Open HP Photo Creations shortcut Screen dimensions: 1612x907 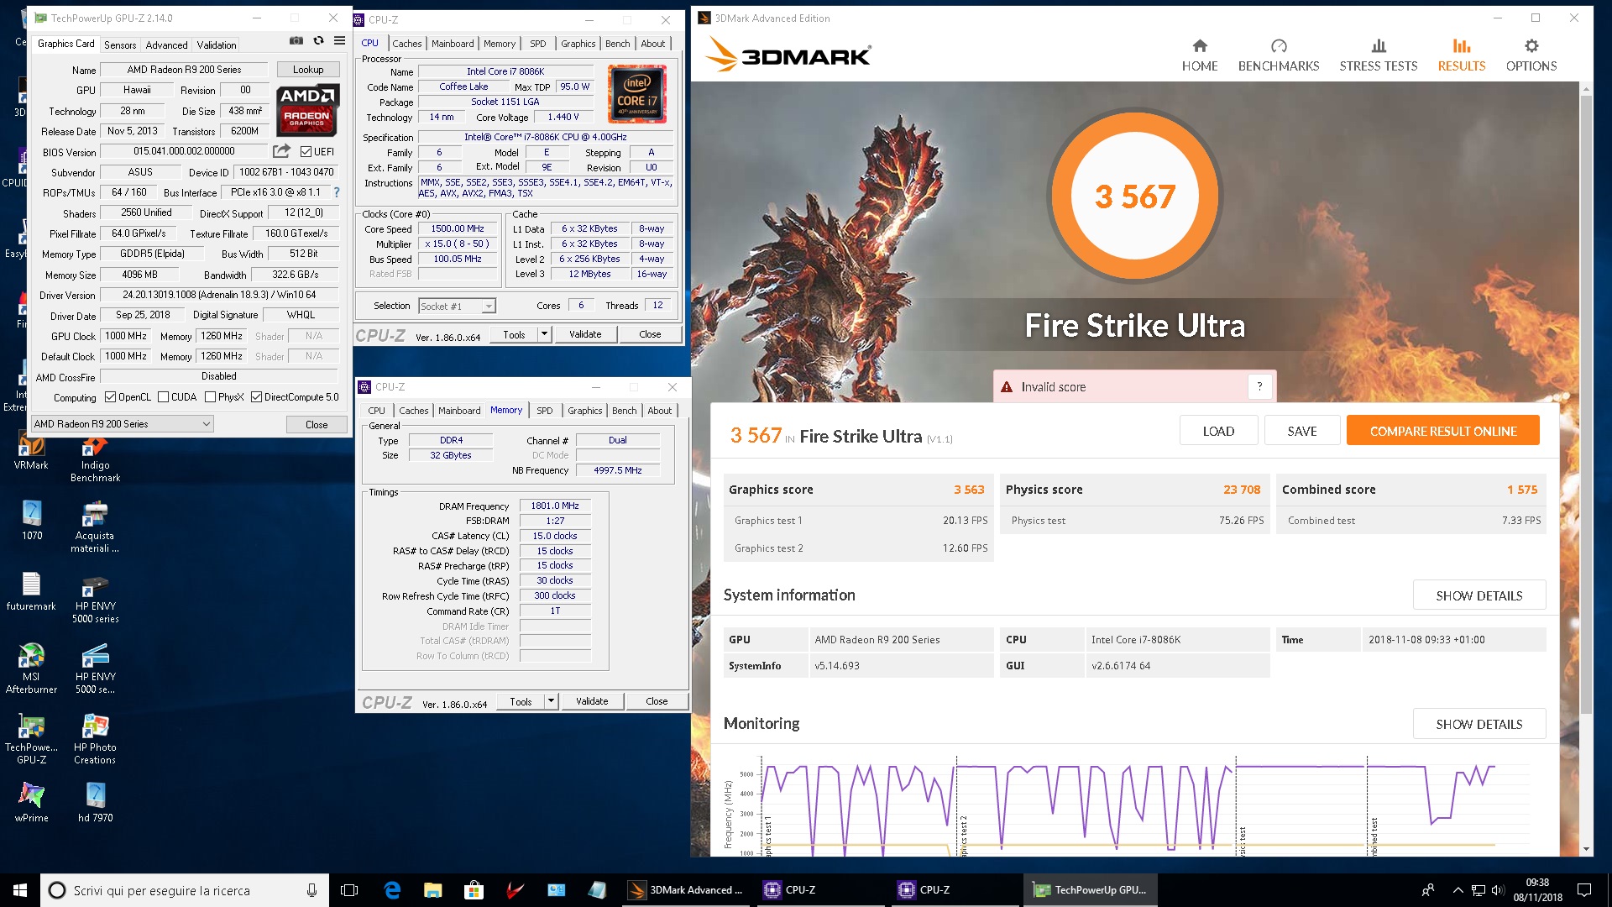click(x=95, y=739)
